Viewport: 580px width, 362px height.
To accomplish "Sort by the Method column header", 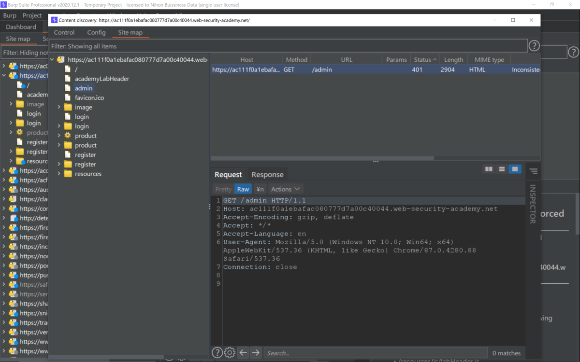I will pyautogui.click(x=296, y=59).
